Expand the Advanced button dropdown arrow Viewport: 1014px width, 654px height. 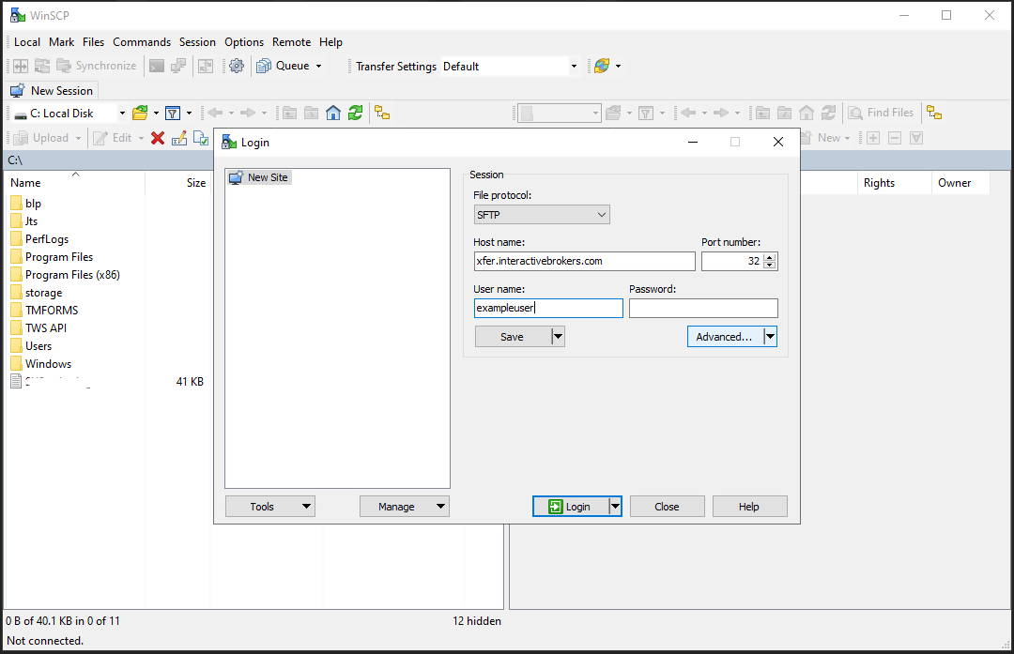pos(770,337)
